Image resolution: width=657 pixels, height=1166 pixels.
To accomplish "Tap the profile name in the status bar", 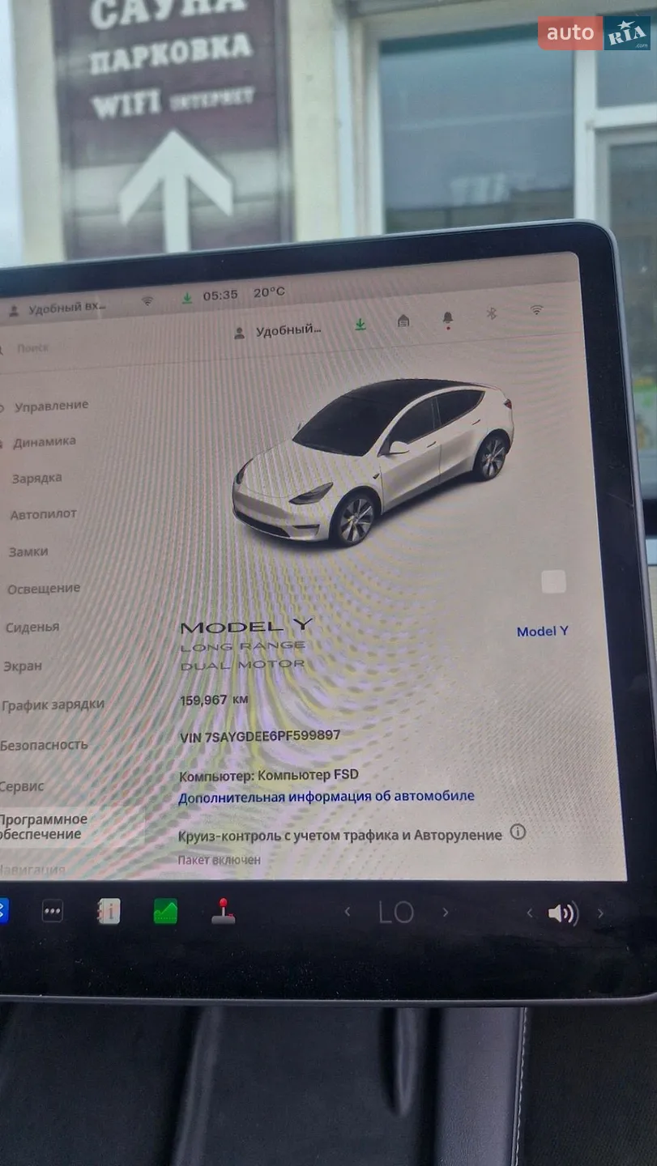I will (57, 309).
